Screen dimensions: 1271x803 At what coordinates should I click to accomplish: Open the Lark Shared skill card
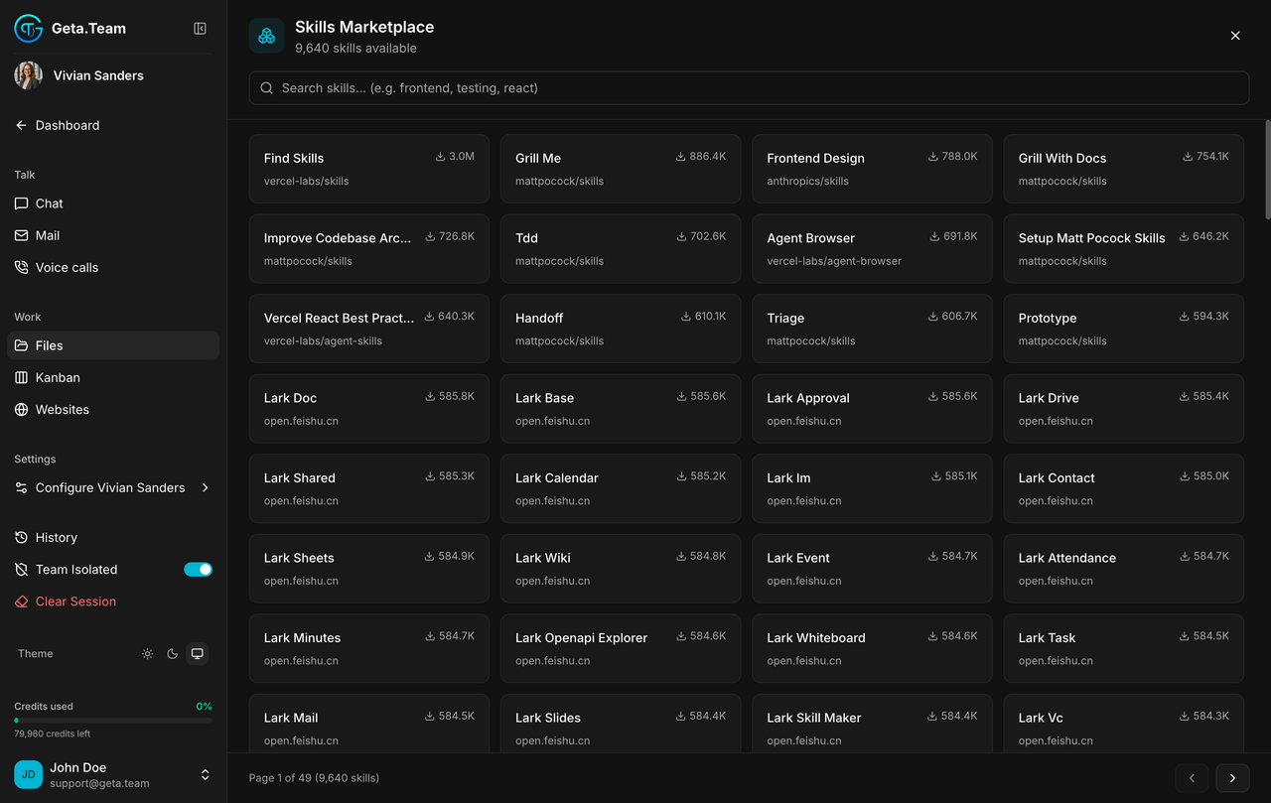(369, 488)
